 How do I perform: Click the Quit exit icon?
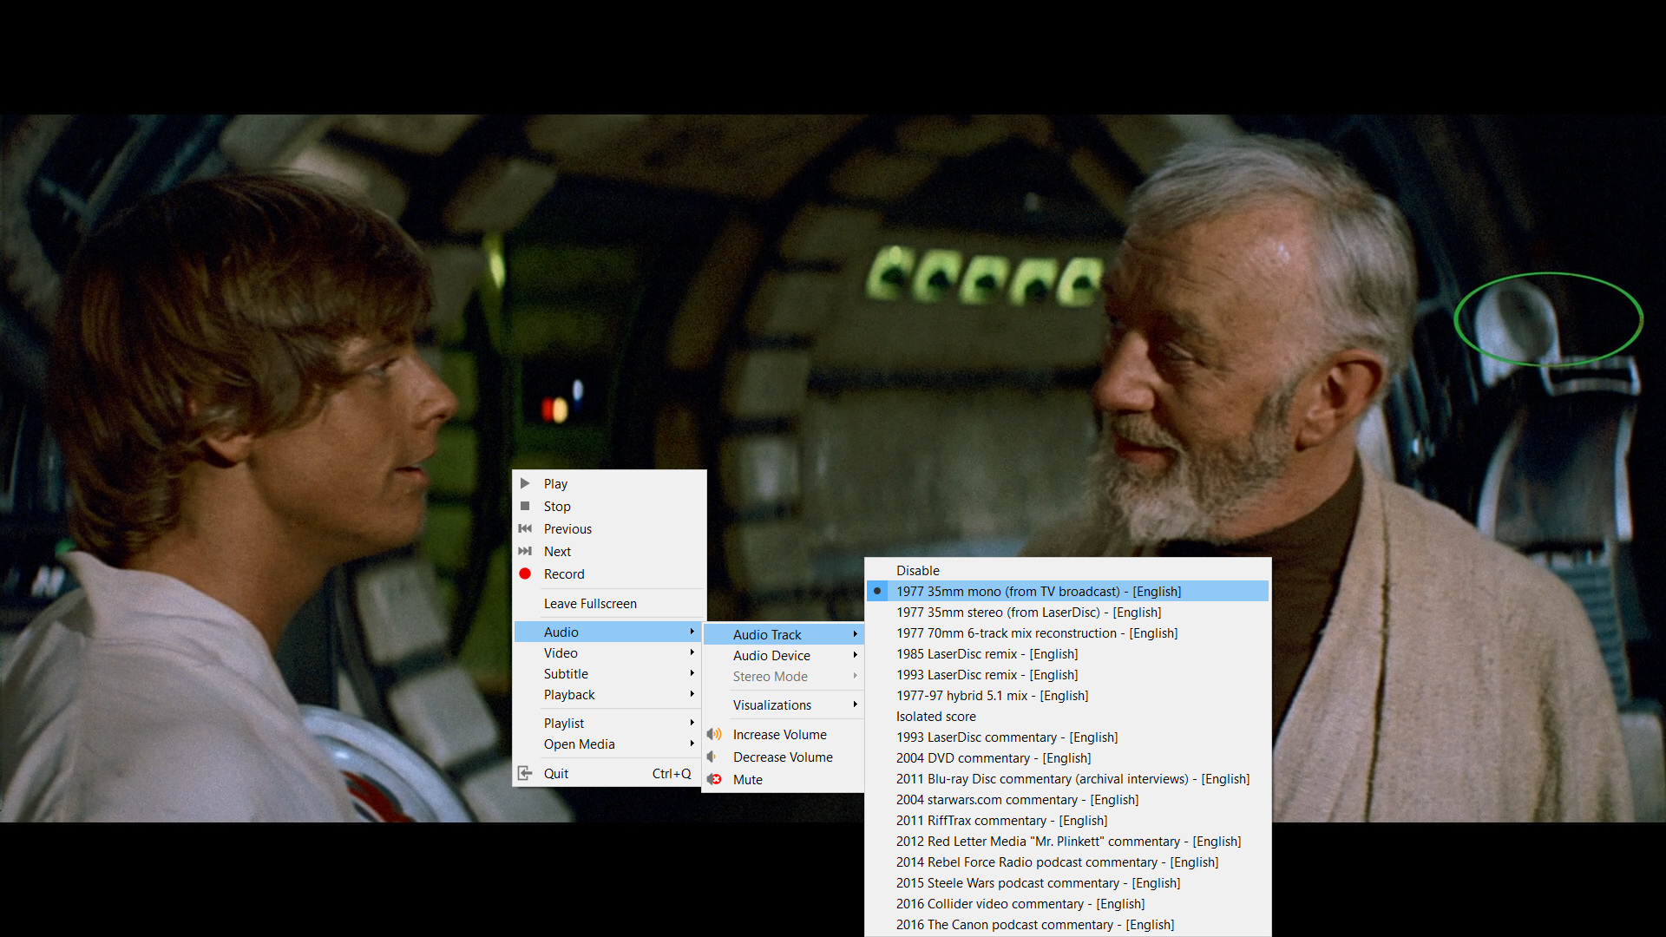coord(525,773)
